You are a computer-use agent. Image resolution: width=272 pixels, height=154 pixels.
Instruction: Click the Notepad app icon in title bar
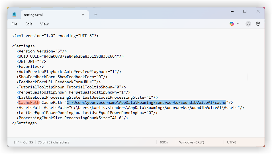pyautogui.click(x=14, y=15)
